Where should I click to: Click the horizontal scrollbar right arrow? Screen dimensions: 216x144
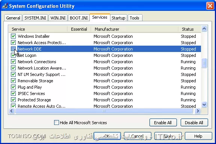point(198,111)
